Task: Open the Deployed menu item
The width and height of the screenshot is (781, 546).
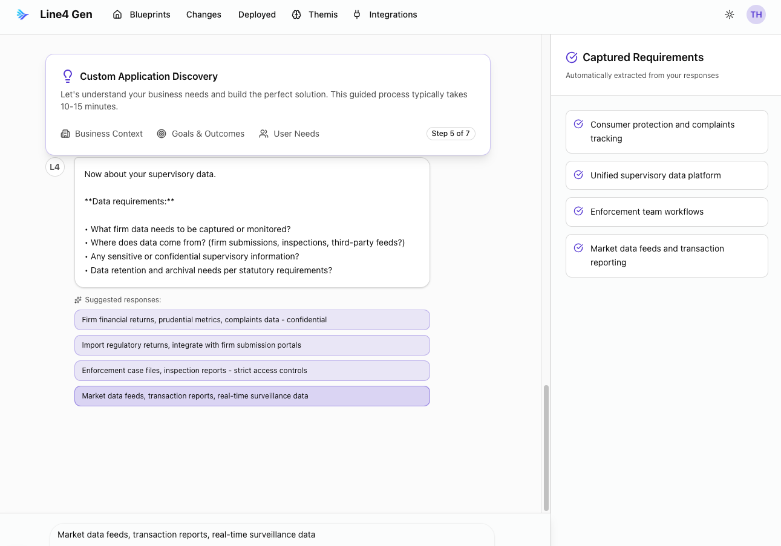Action: pyautogui.click(x=257, y=15)
